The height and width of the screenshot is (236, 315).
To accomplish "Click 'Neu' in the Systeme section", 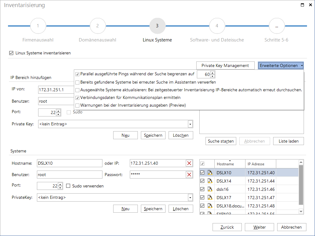I will (x=126, y=209).
